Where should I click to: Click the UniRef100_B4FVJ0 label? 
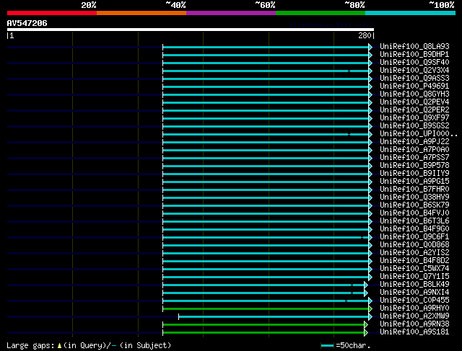(x=414, y=213)
